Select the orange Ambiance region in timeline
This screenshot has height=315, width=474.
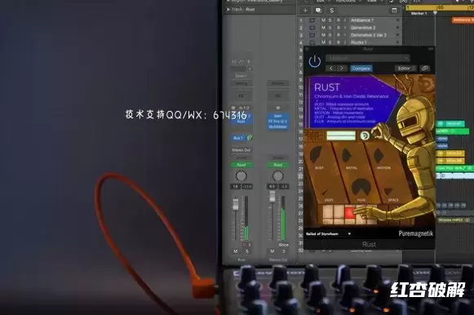click(x=463, y=20)
